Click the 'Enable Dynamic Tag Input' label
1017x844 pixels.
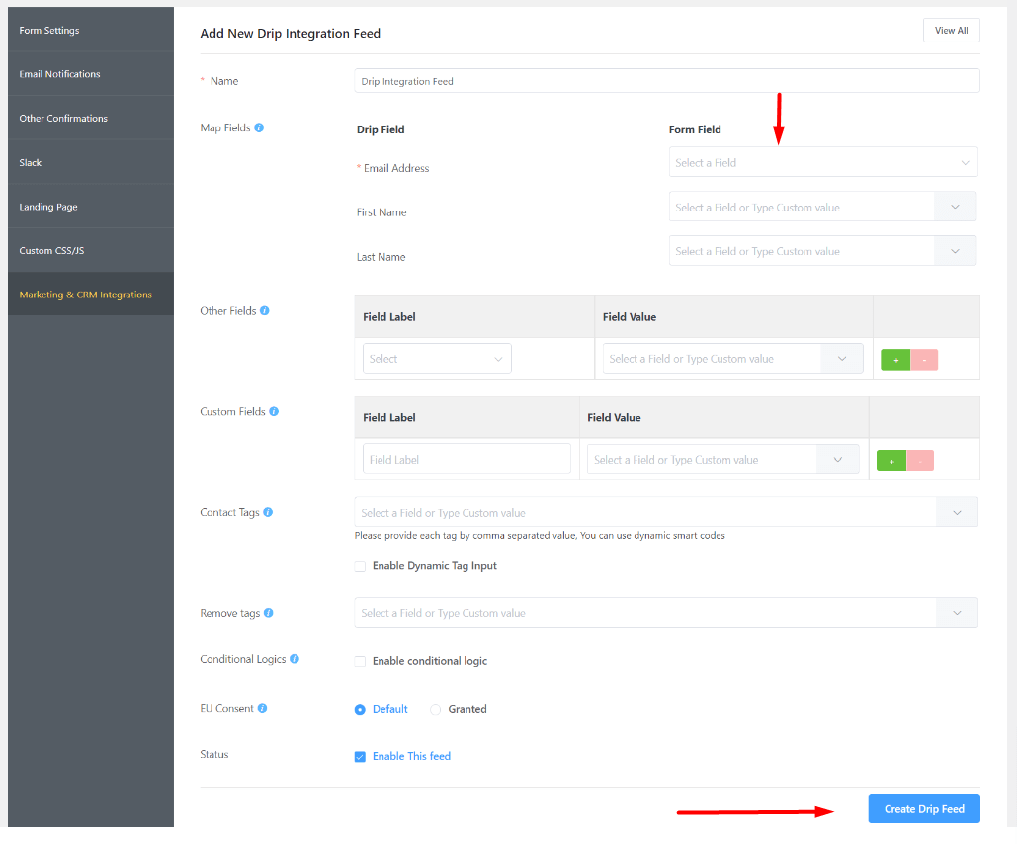tap(435, 566)
